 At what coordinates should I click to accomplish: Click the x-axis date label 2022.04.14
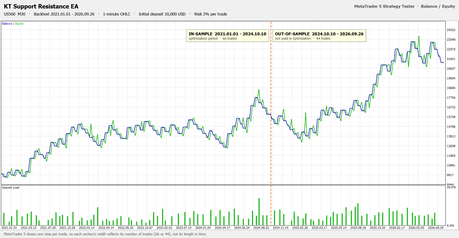[x=106, y=228]
